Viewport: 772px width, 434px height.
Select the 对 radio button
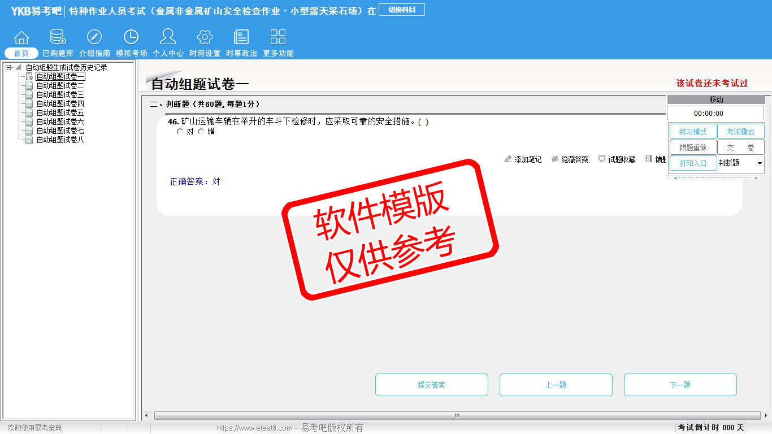(x=180, y=132)
